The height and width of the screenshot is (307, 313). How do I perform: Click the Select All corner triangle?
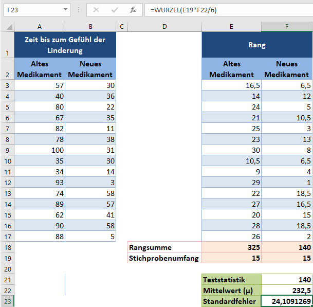9,27
